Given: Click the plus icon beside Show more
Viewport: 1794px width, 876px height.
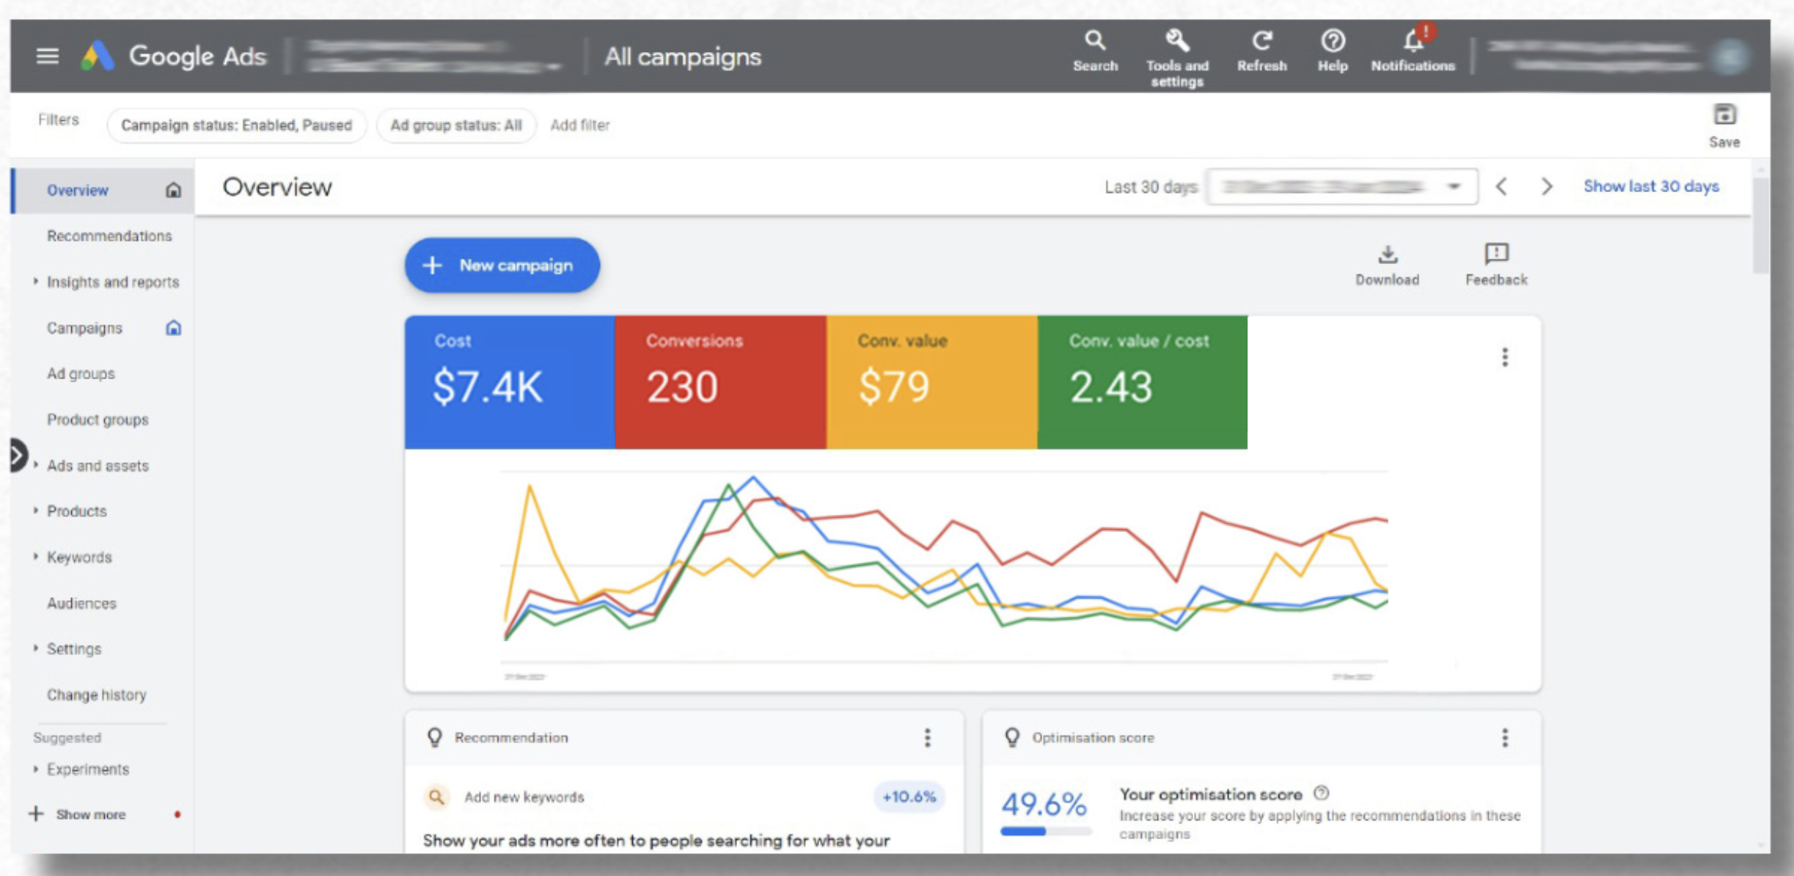Looking at the screenshot, I should [x=36, y=814].
